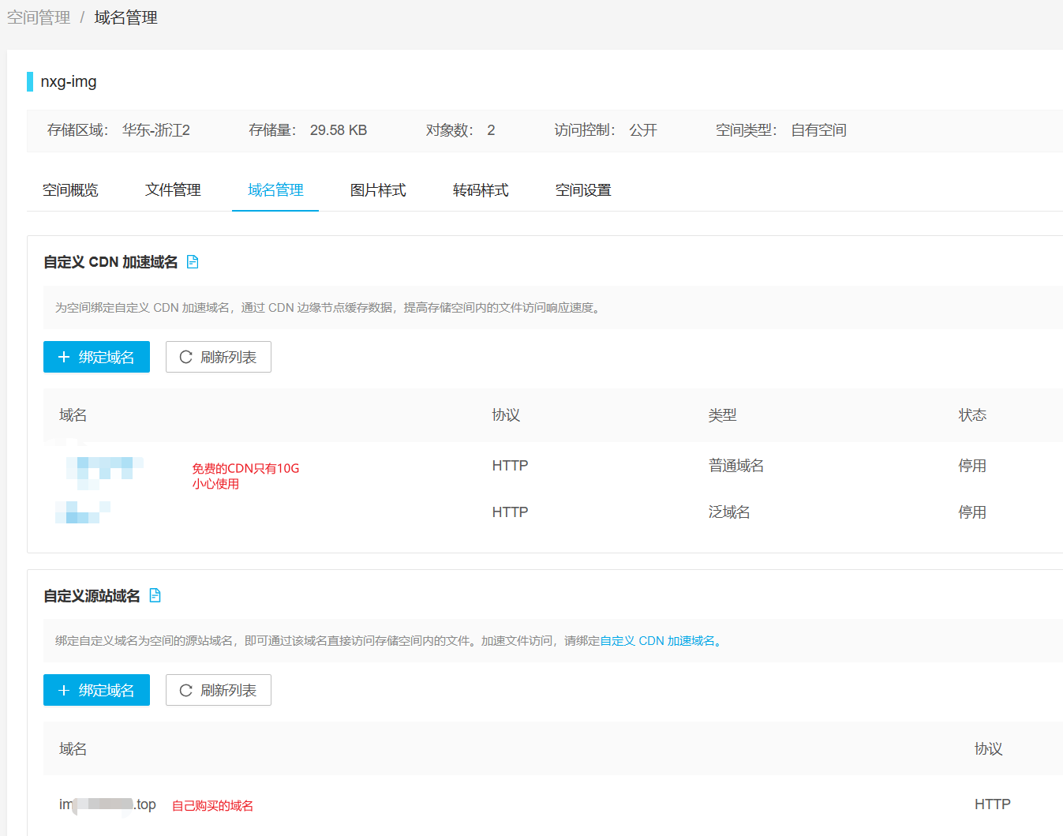The width and height of the screenshot is (1063, 836).
Task: Open the CDN acceleration domain documentation icon
Action: pos(193,262)
